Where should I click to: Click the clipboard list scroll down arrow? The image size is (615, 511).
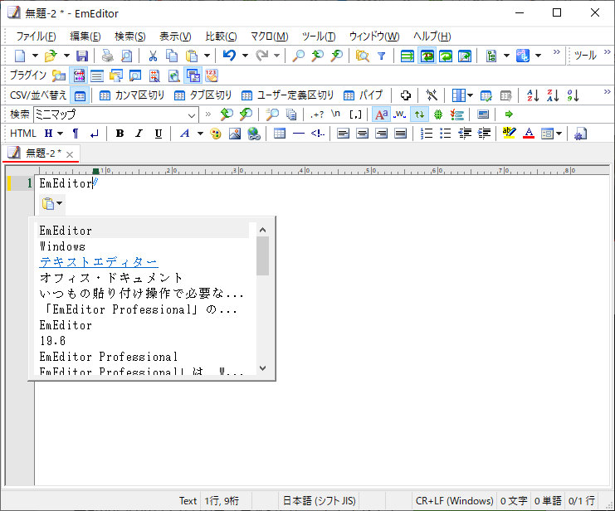(x=263, y=367)
